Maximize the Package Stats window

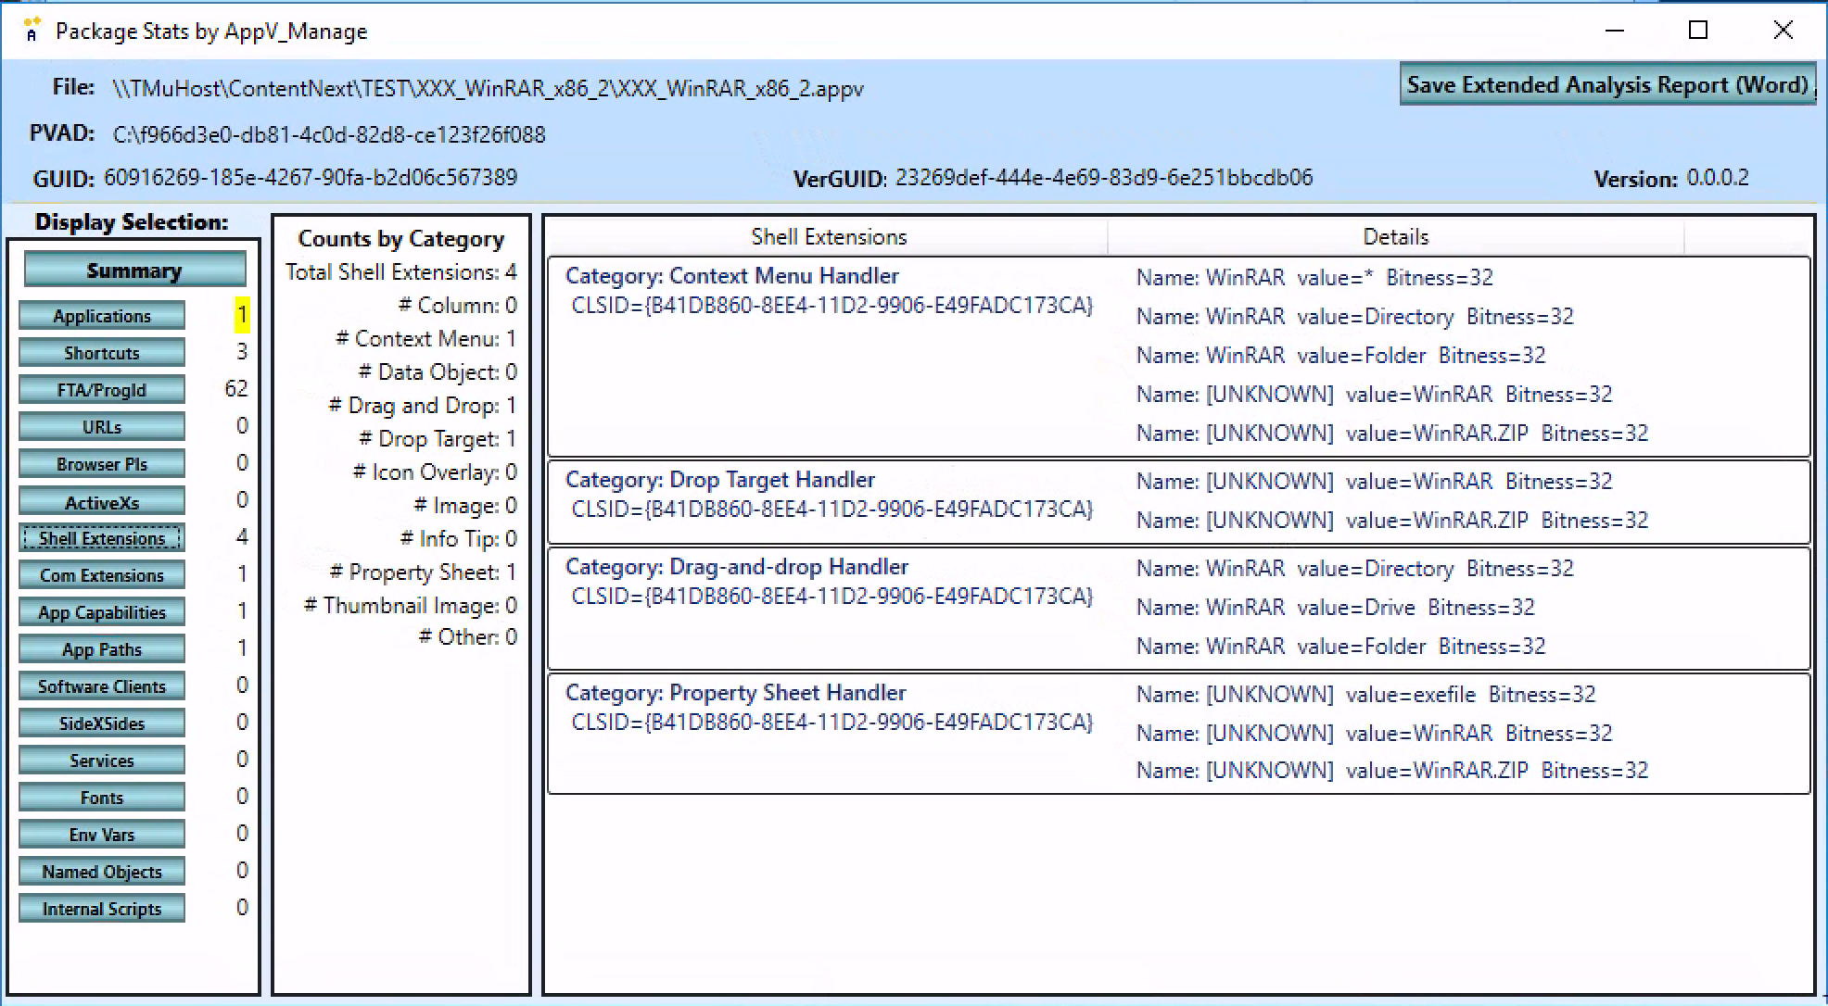coord(1698,31)
